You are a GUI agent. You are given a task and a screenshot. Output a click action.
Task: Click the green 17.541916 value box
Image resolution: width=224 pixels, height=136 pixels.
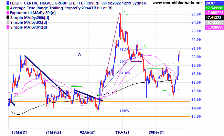click(214, 8)
